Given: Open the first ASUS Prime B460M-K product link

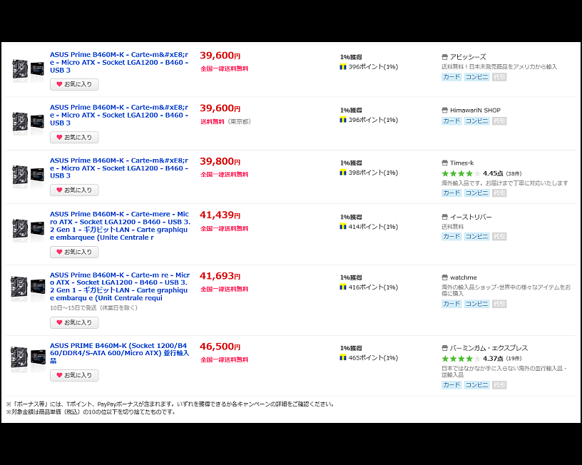Looking at the screenshot, I should coord(118,61).
